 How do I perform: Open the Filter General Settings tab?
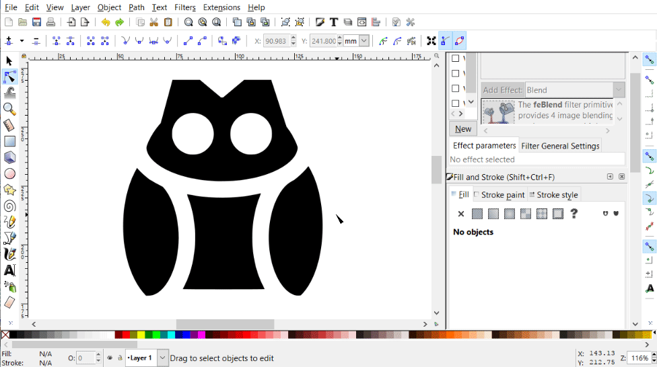coord(560,146)
